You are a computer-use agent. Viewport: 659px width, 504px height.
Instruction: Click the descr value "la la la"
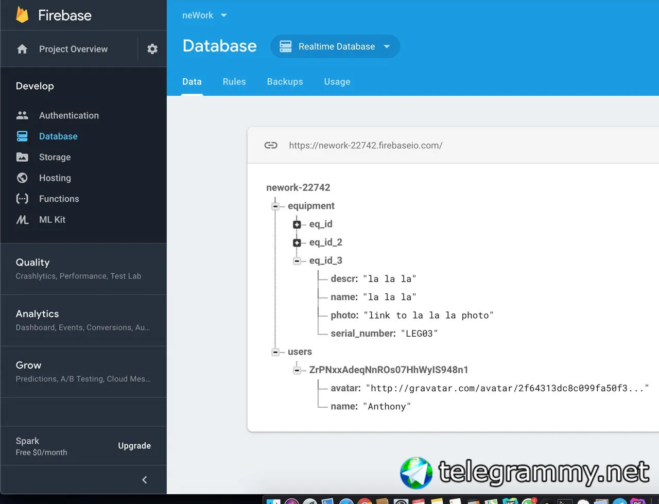pyautogui.click(x=390, y=279)
